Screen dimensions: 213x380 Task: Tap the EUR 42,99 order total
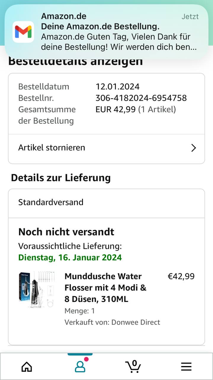(x=116, y=110)
